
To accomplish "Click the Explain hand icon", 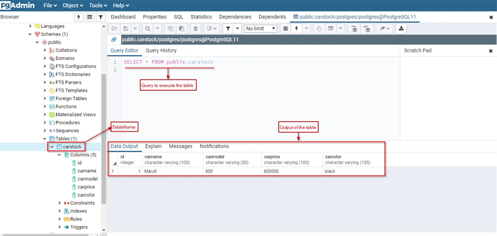I will [319, 29].
